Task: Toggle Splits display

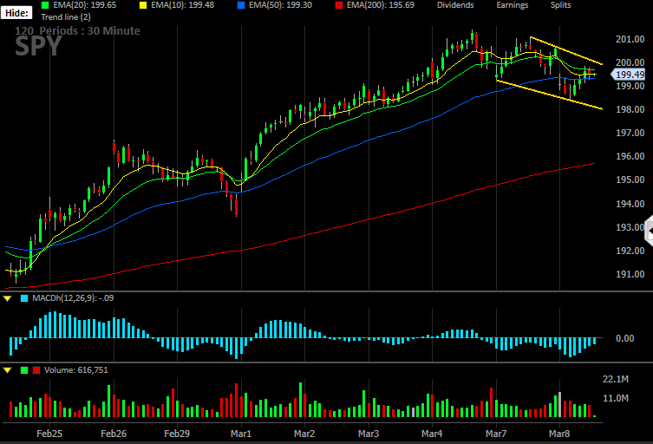Action: [x=560, y=5]
